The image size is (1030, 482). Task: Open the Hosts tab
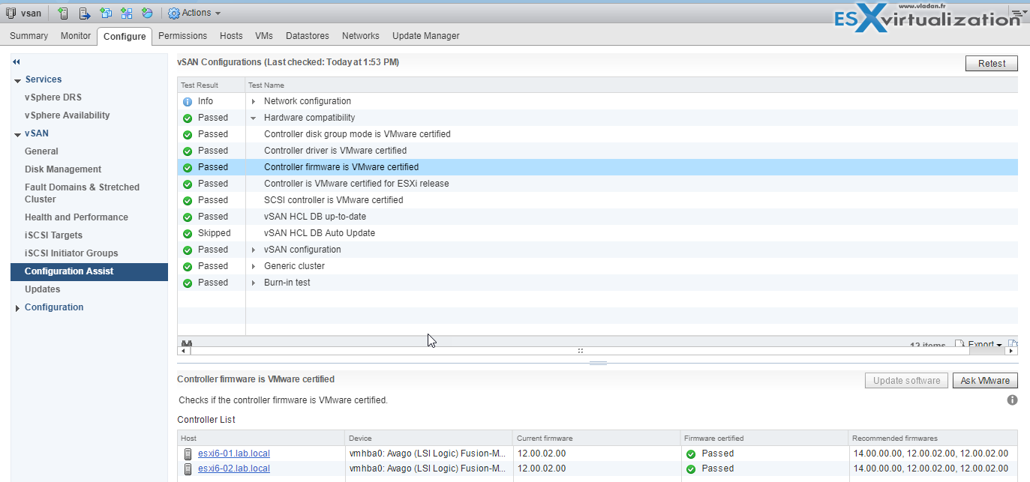231,36
